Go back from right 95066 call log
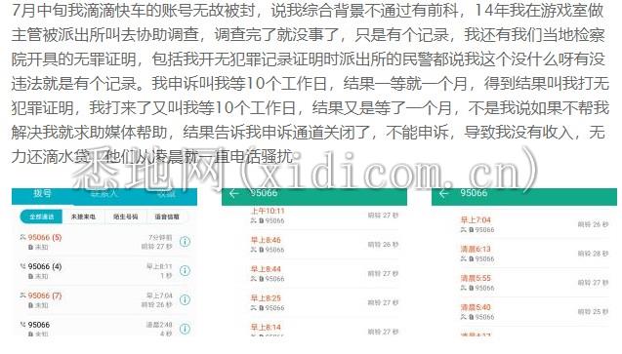622x354 pixels. (444, 193)
